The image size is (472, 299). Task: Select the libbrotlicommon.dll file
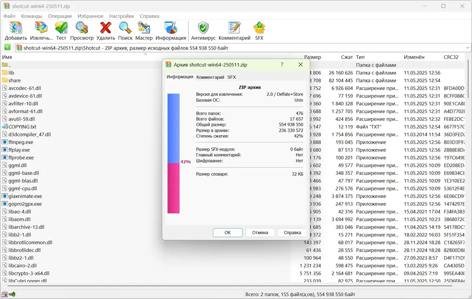30,242
